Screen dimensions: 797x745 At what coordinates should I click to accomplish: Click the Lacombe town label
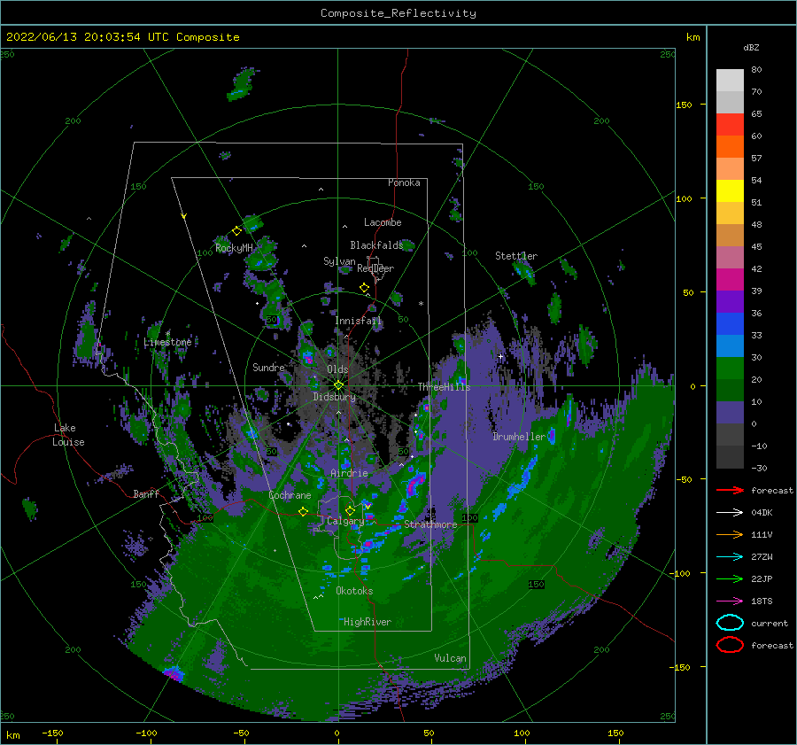383,222
